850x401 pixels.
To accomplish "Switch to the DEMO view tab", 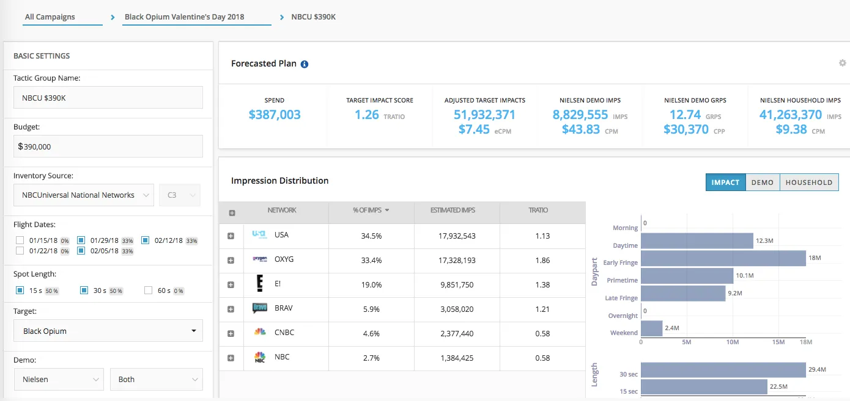I will 763,182.
